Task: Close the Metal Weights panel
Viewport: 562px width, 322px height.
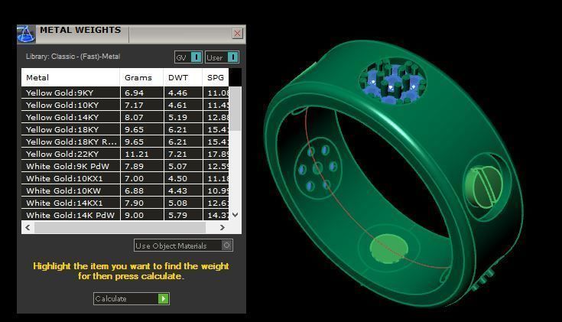Action: pos(237,34)
